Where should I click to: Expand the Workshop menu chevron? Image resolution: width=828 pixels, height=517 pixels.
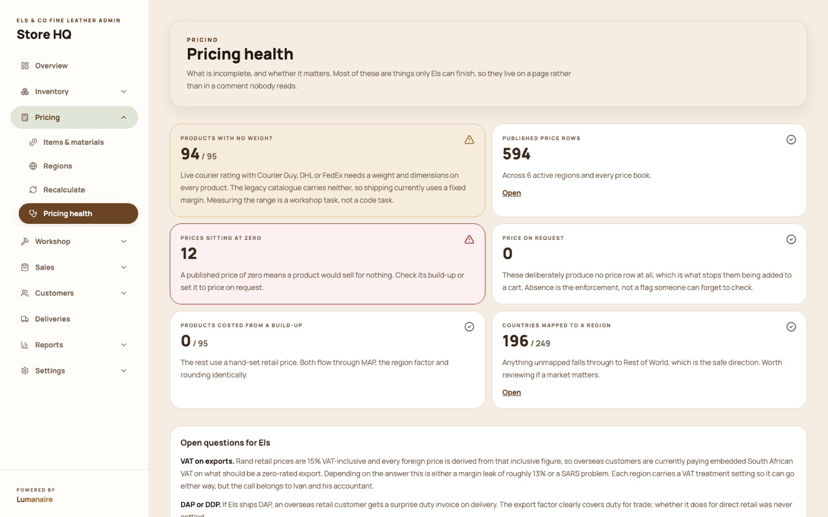point(124,242)
